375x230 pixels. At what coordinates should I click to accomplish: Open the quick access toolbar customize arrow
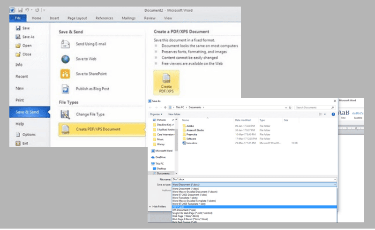44,10
